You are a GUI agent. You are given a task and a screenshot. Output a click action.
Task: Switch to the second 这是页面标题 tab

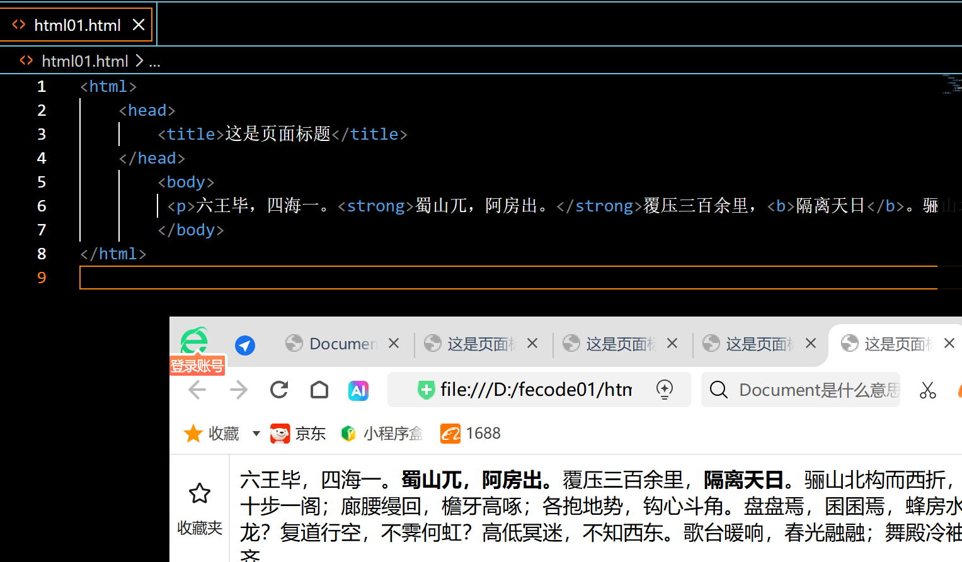tap(620, 344)
